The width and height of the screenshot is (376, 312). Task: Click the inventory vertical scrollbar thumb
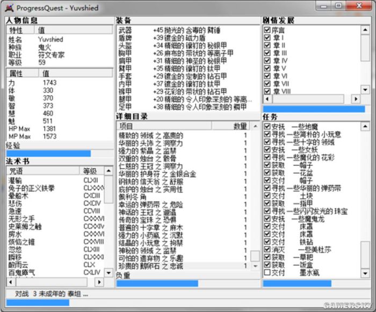click(255, 256)
